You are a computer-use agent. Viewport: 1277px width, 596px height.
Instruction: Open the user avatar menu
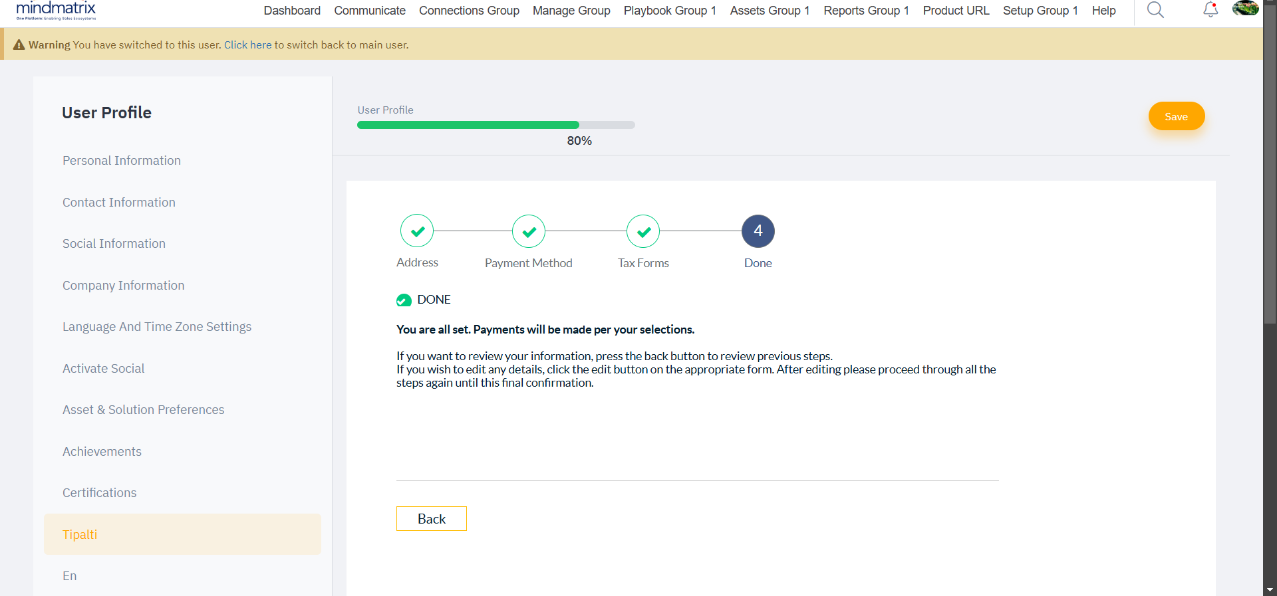tap(1245, 9)
